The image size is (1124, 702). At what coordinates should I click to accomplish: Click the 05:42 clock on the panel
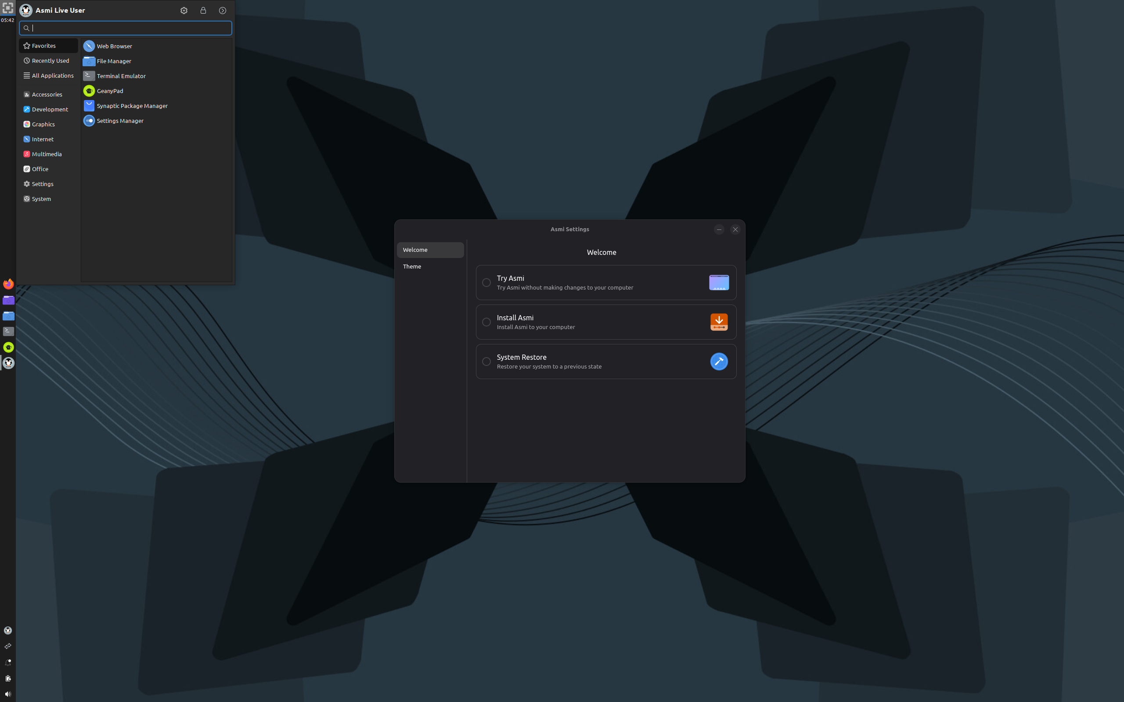(7, 20)
